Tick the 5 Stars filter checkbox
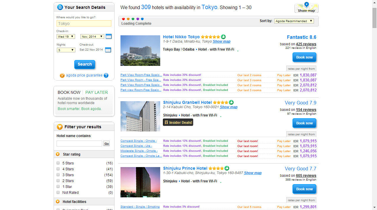The width and height of the screenshot is (377, 210). [x=58, y=163]
